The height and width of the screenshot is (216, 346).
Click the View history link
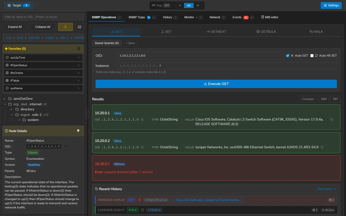(x=327, y=189)
